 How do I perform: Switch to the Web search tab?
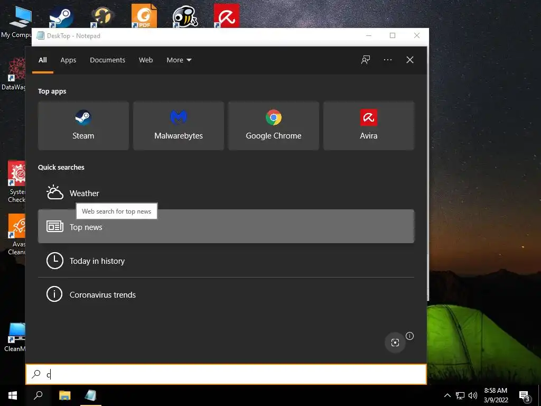click(x=146, y=60)
